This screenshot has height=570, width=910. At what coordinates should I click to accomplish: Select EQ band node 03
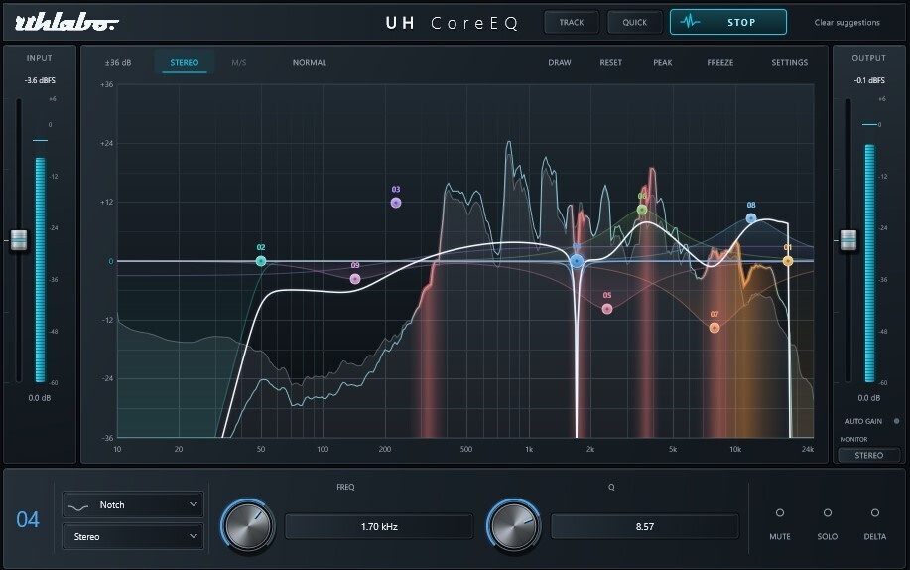(x=396, y=203)
